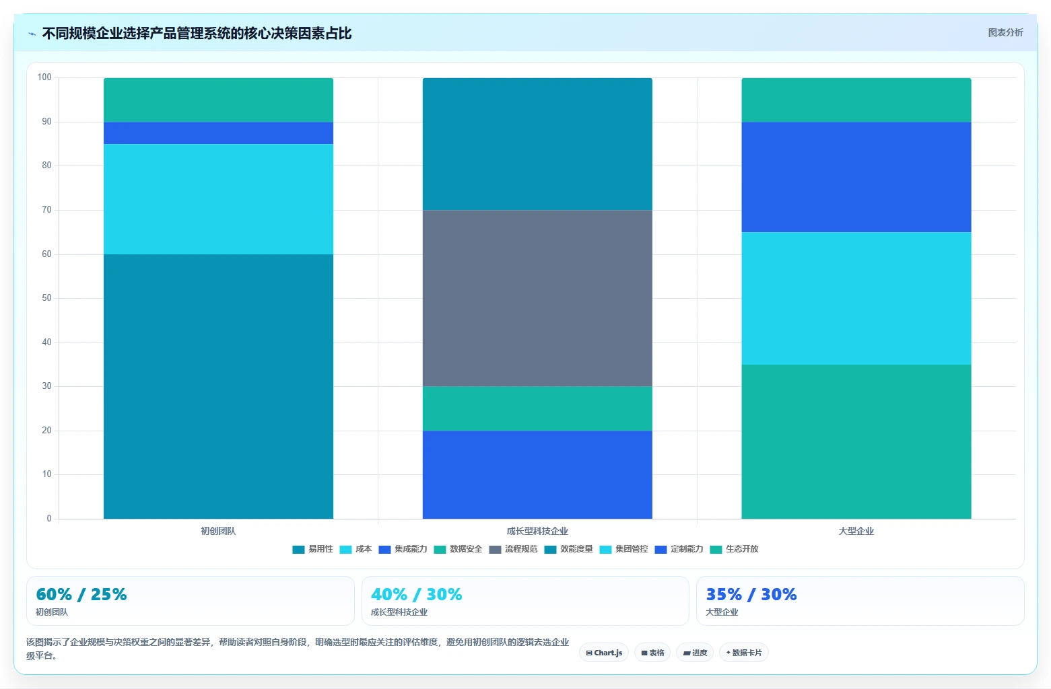
Task: Select the cyan segment of the 初创团队 bar
Action: [218, 199]
